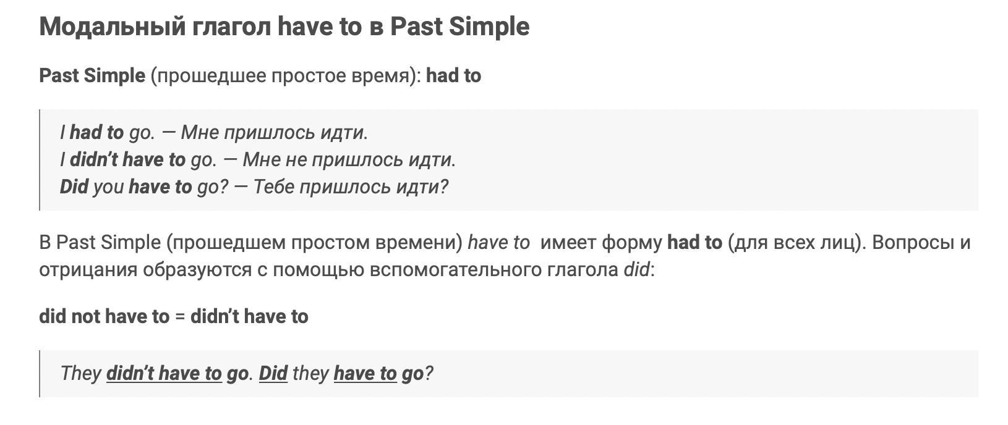This screenshot has width=1008, height=425.
Task: Click the italic word 'did' ending the paragraph
Action: pos(636,269)
